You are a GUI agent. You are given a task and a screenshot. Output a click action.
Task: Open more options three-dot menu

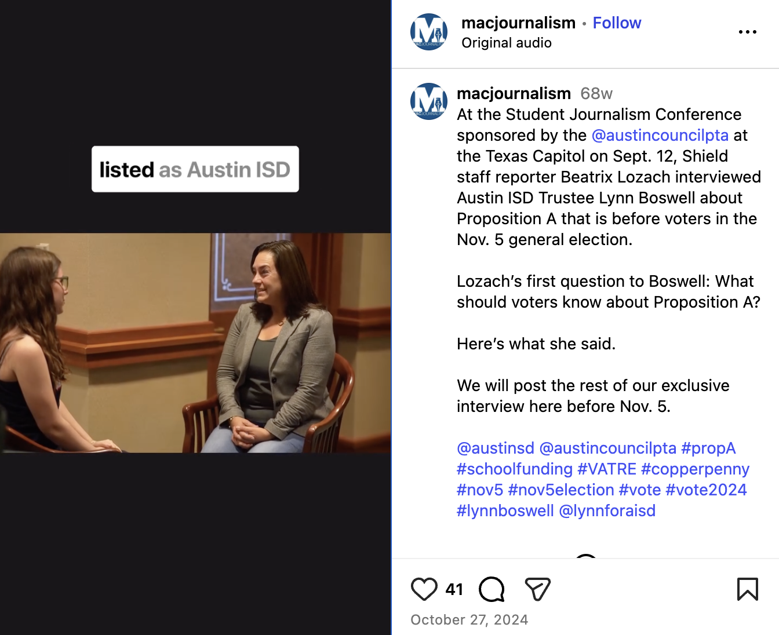click(x=747, y=32)
